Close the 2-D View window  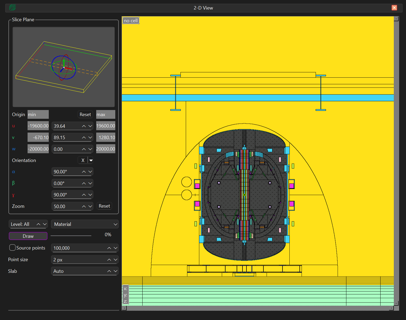(394, 8)
